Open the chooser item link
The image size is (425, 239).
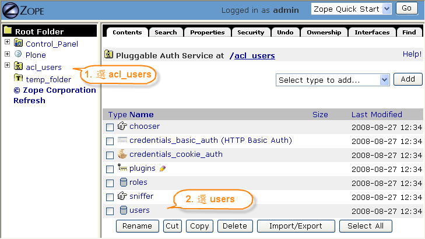point(145,126)
